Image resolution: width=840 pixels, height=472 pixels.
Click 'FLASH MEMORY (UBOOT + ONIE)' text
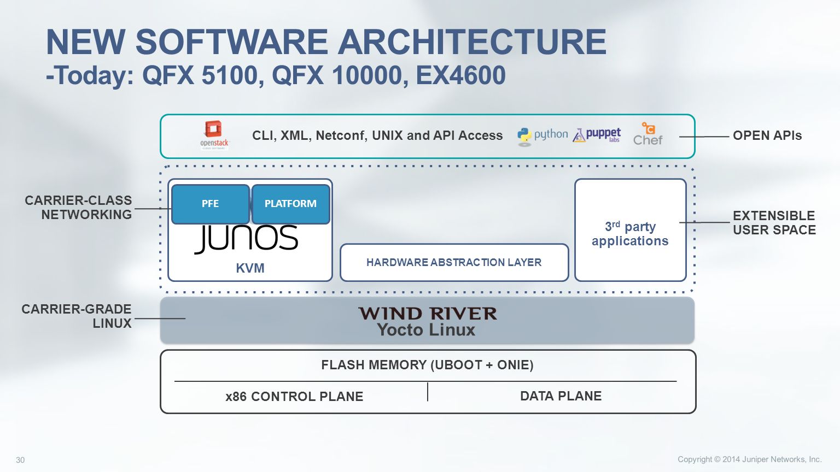point(427,365)
